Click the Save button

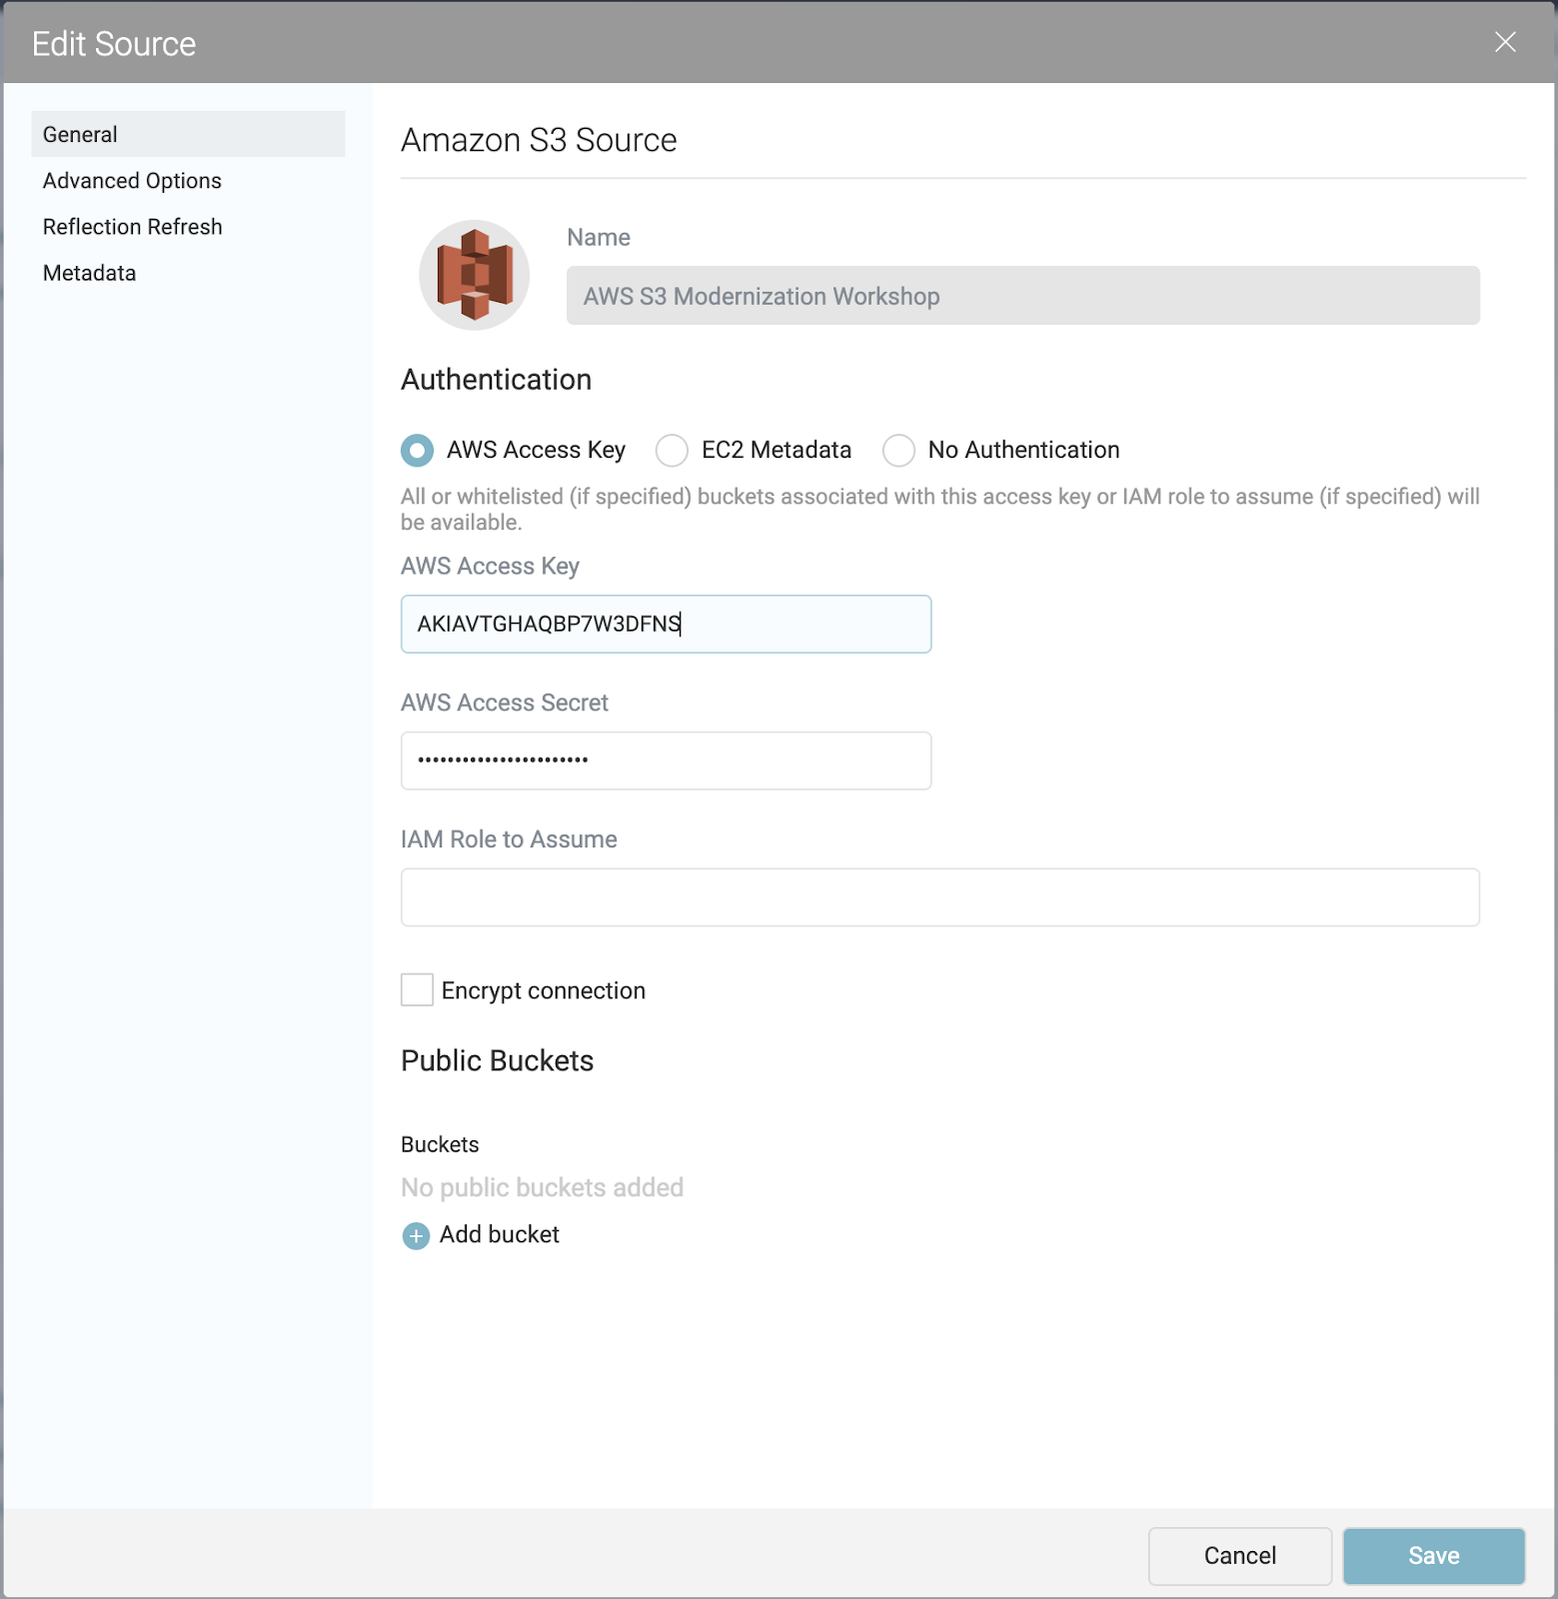point(1434,1556)
